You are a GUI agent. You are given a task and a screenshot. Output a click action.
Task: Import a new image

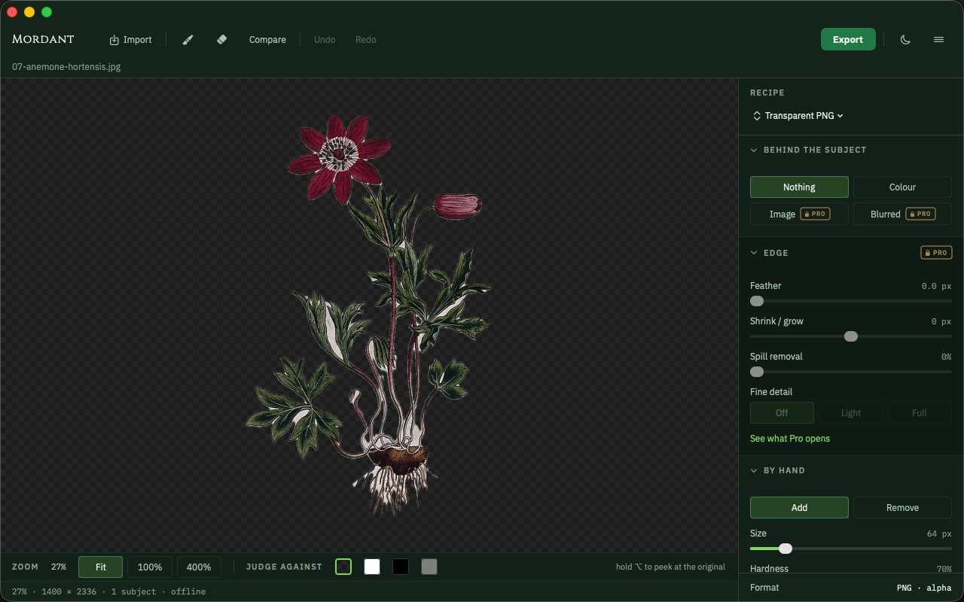pyautogui.click(x=130, y=40)
